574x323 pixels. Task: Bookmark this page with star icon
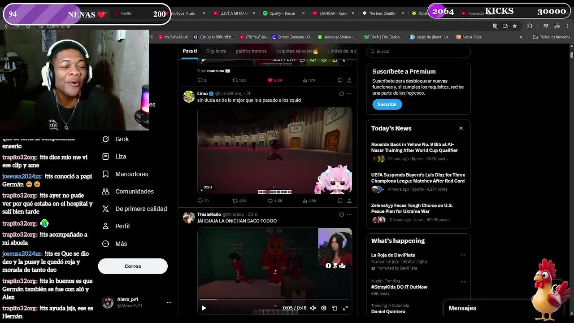[515, 26]
